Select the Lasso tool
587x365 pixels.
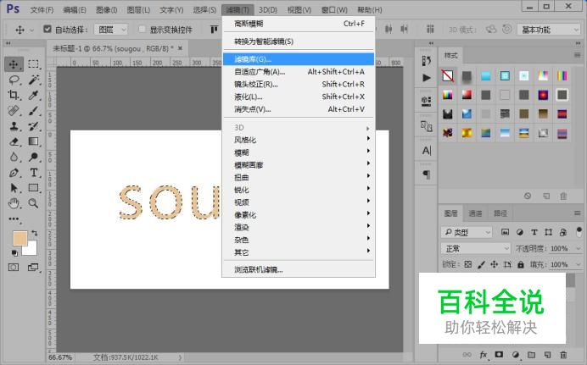(14, 80)
